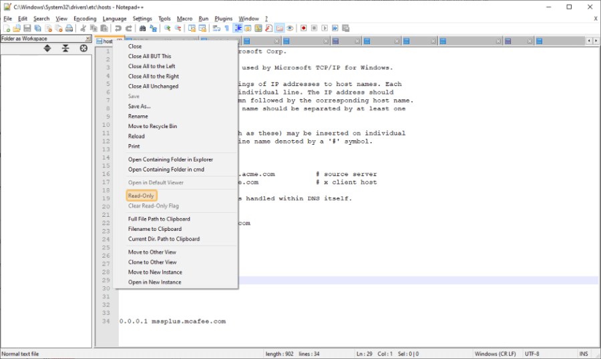Viewport: 601px width, 359px height.
Task: Open the Encoding menu
Action: 85,19
